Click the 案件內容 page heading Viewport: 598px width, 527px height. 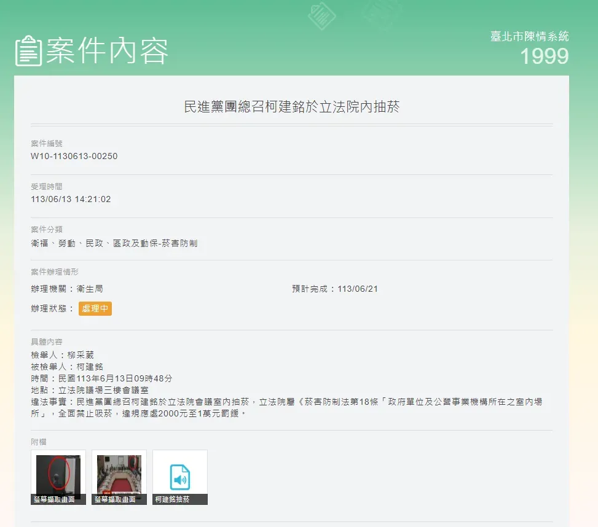tap(107, 51)
